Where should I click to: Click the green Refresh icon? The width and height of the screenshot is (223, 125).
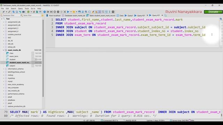pos(28,12)
